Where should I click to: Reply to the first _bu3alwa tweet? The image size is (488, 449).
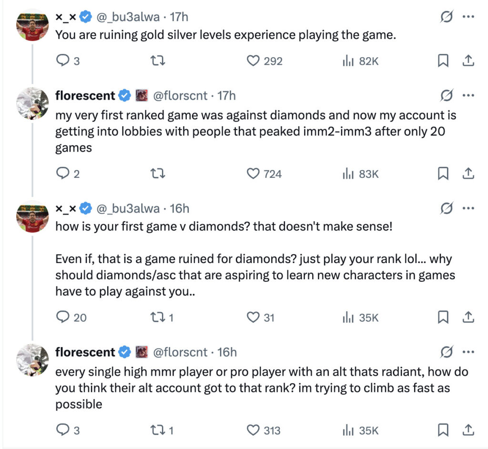click(62, 61)
